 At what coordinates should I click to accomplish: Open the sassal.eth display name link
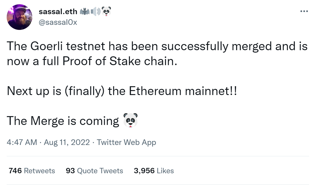point(58,11)
